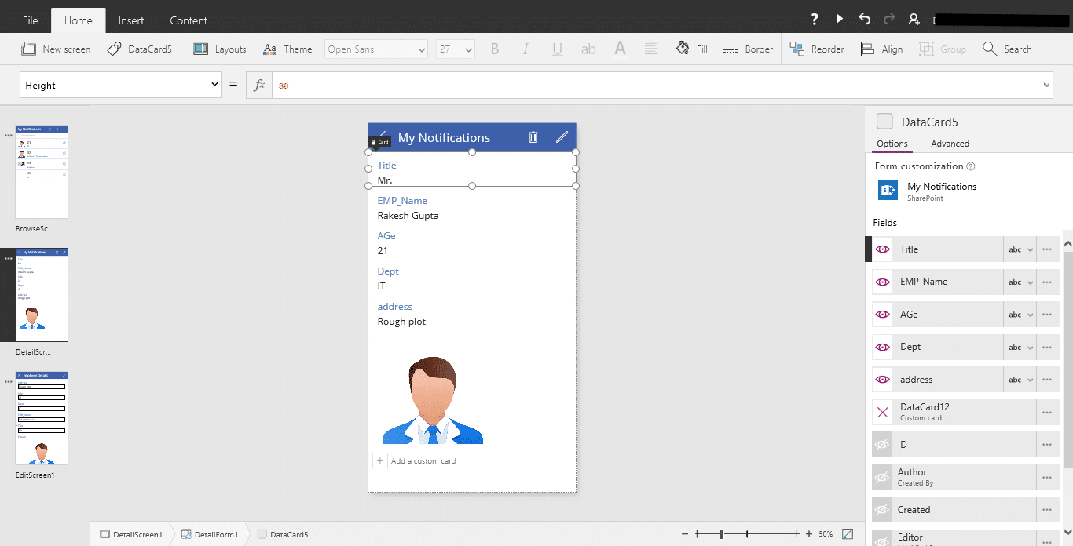Open the Height property dropdown
1073x546 pixels.
pos(120,85)
